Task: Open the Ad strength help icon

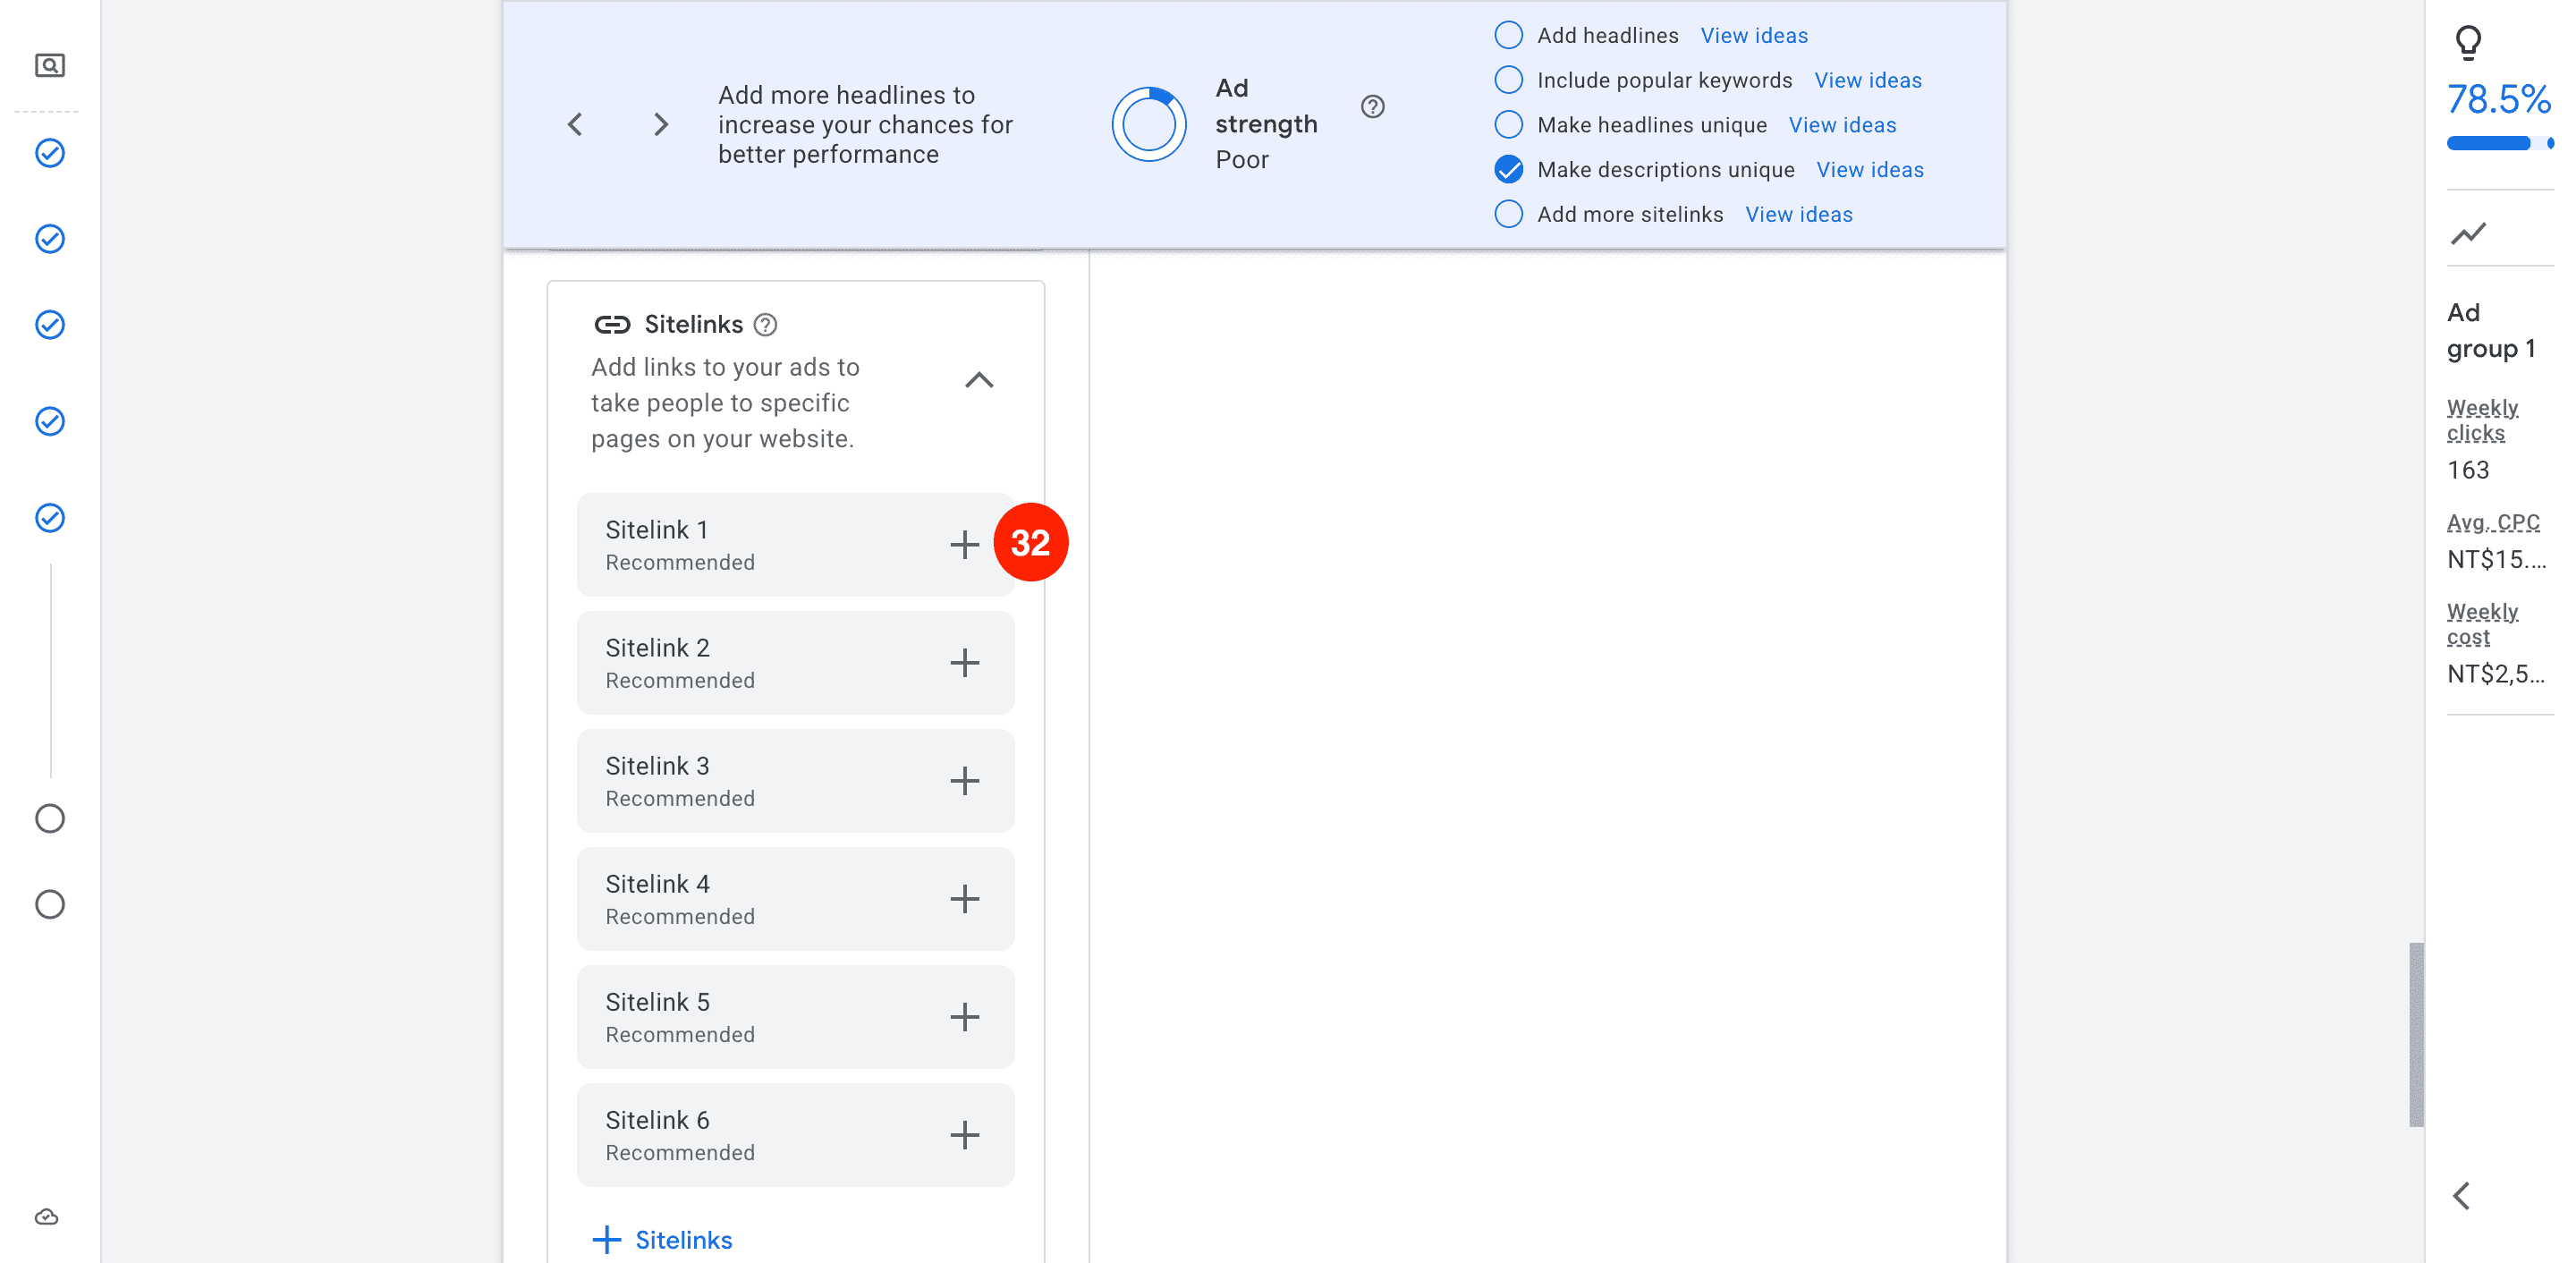Action: 1373,107
